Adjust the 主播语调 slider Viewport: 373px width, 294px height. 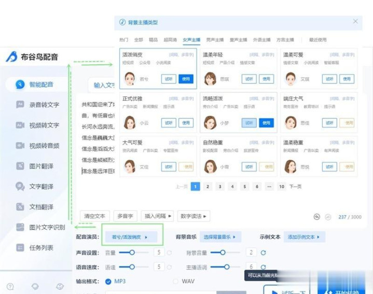(226, 267)
